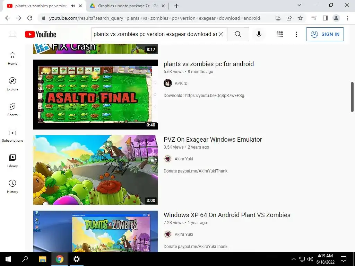Open the APK :D channel name
This screenshot has height=266, width=355.
tap(181, 83)
